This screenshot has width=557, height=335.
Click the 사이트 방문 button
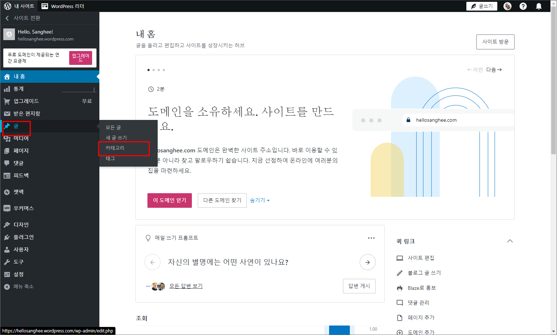(495, 42)
